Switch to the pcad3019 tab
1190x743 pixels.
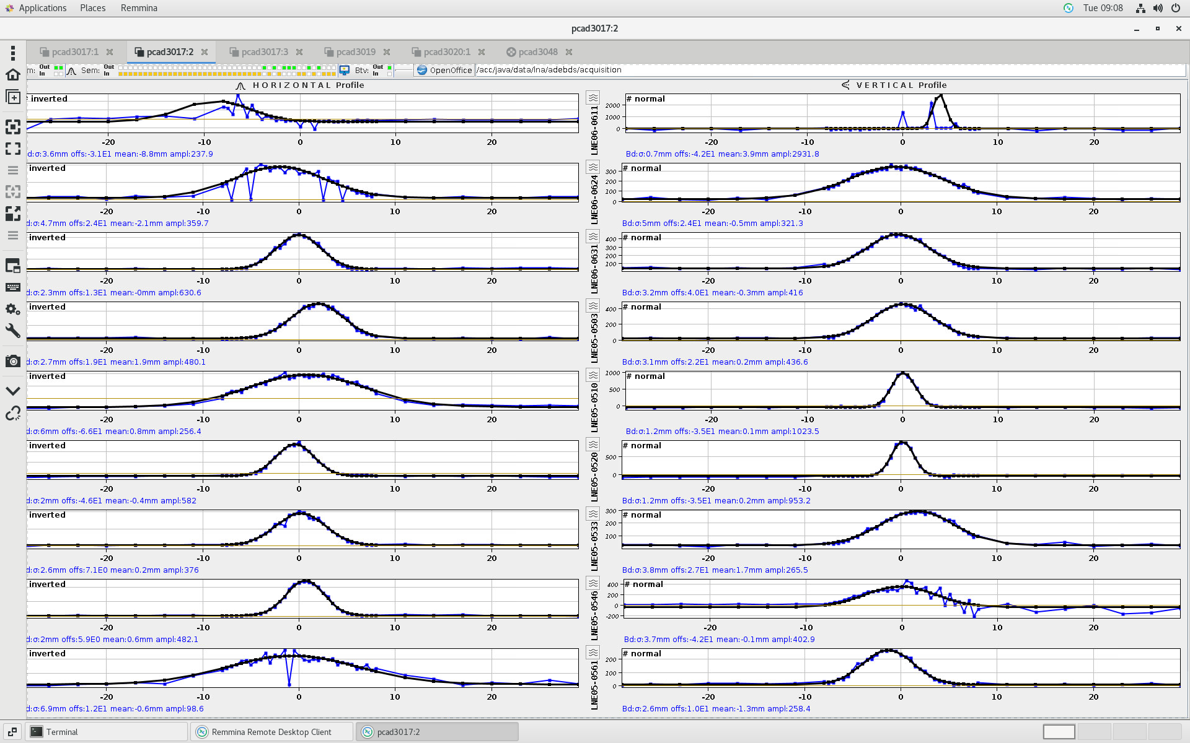coord(355,52)
